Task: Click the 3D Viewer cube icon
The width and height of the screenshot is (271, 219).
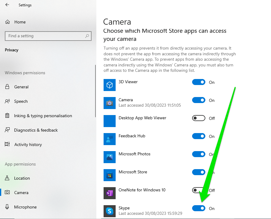Action: pos(110,85)
